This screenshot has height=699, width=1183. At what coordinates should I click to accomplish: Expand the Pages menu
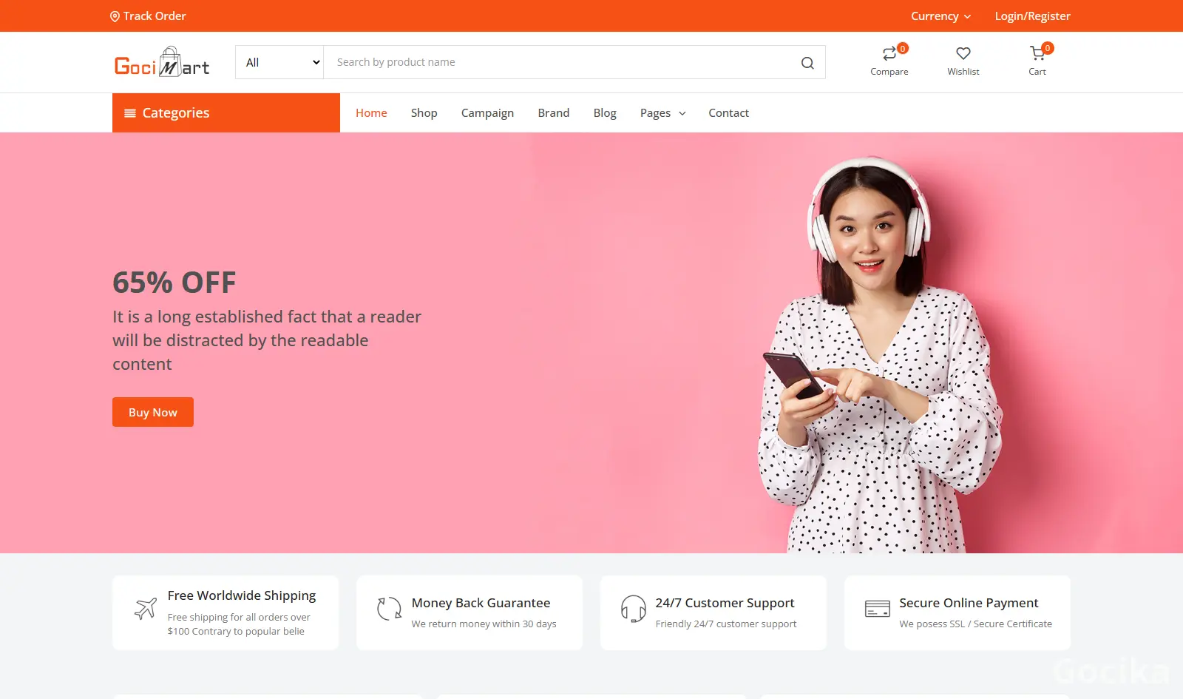[662, 113]
